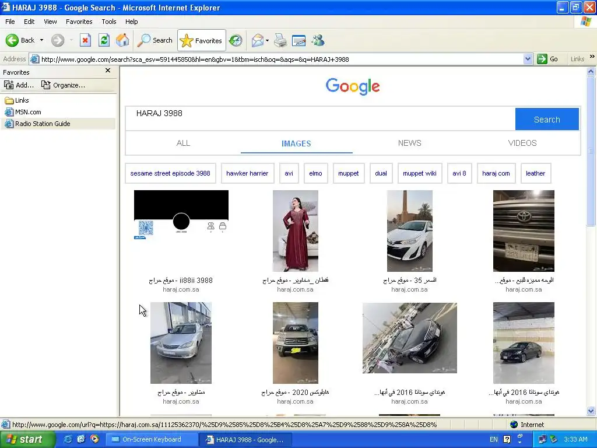Expand the address bar dropdown
The width and height of the screenshot is (597, 448).
[x=528, y=59]
